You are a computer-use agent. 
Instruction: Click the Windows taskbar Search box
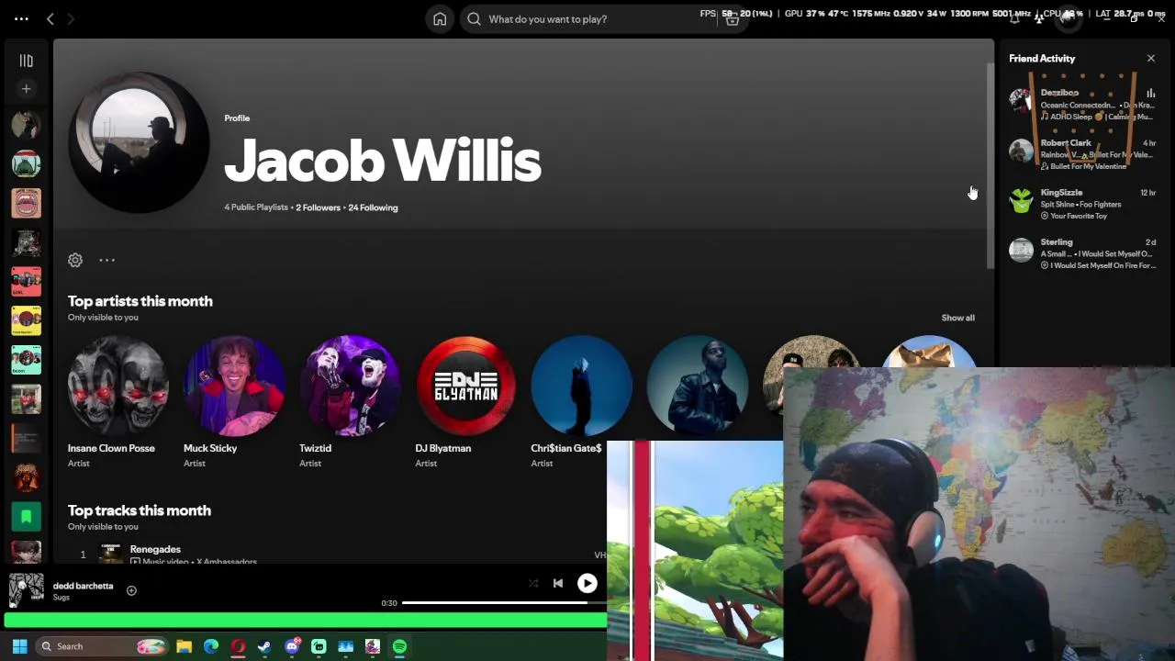pyautogui.click(x=101, y=646)
